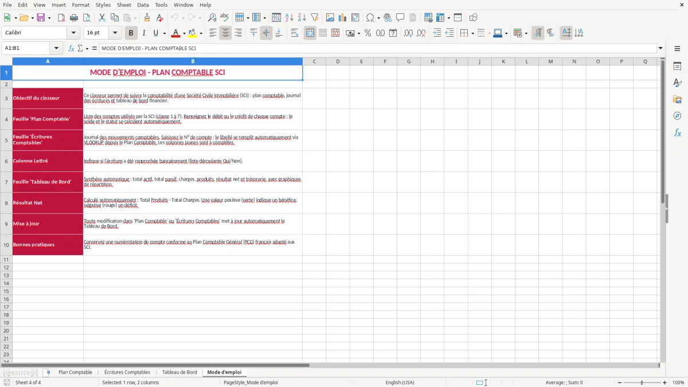
Task: Open the font size dropdown
Action: 115,33
